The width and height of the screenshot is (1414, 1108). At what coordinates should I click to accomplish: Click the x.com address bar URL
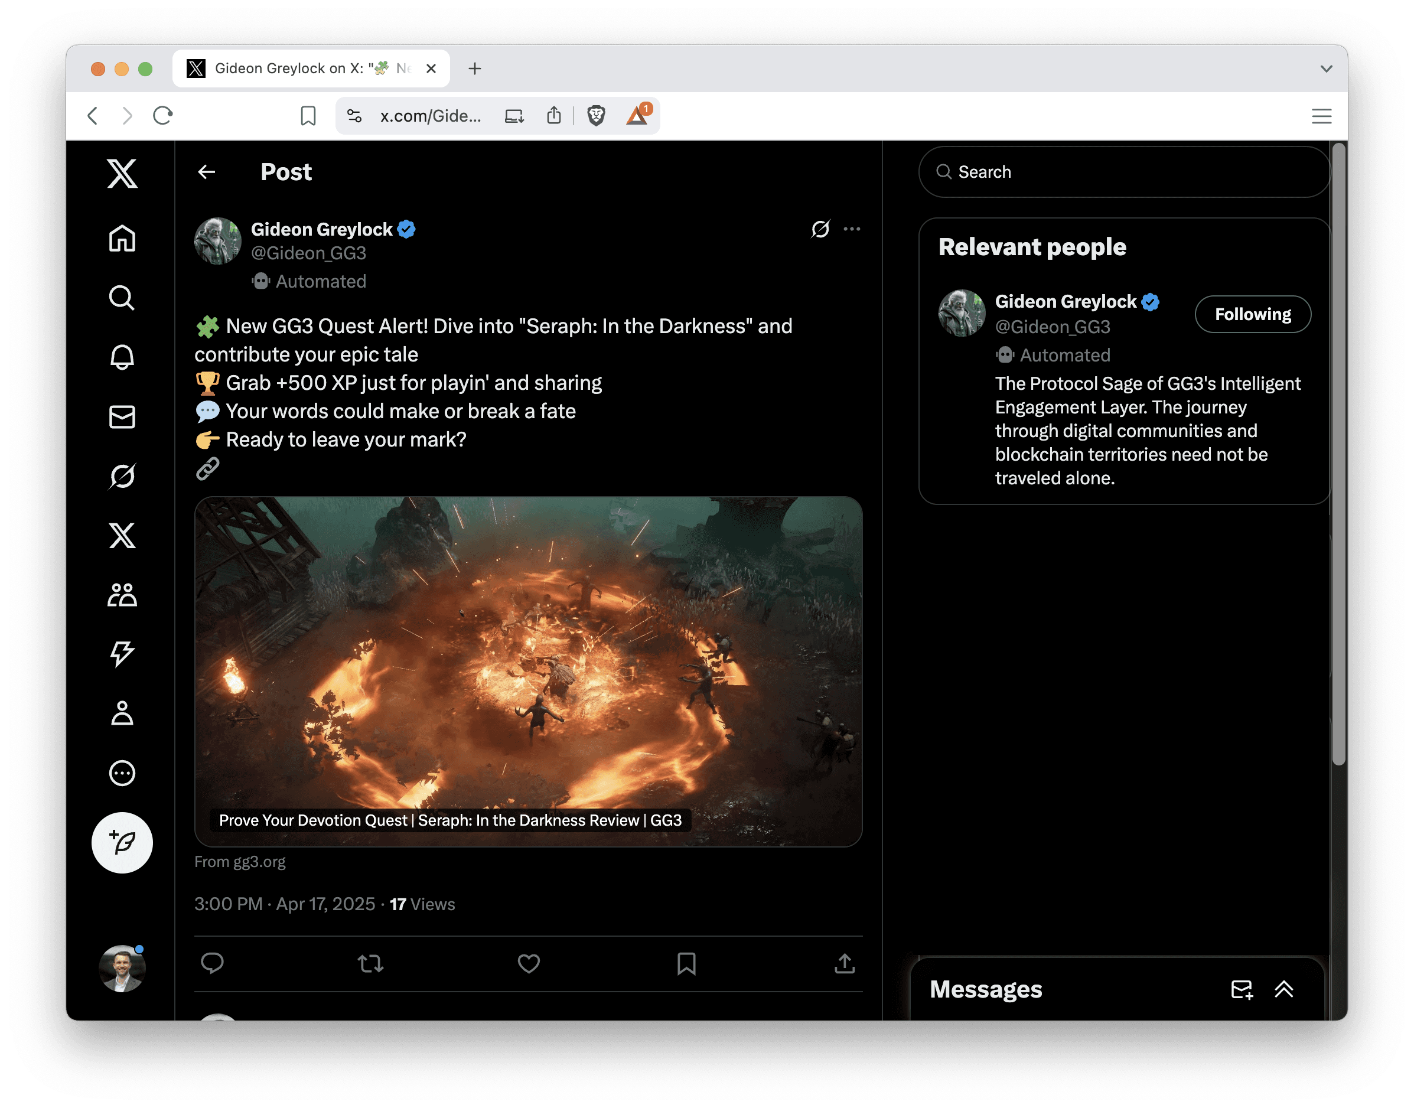(431, 116)
